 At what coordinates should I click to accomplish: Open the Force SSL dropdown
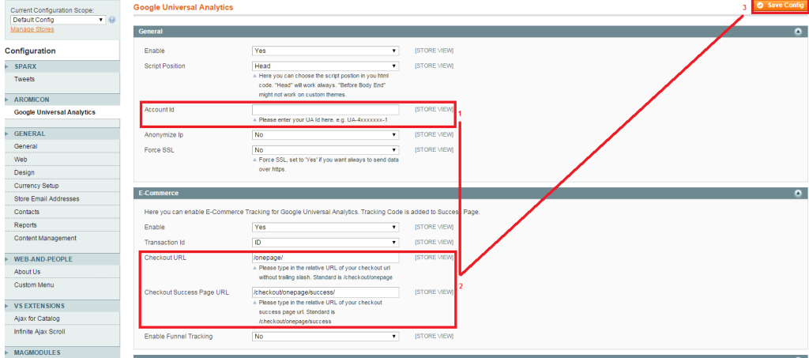click(x=325, y=150)
